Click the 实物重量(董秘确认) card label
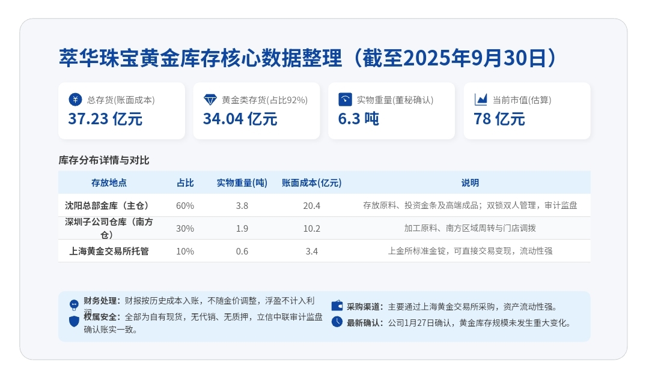The height and width of the screenshot is (380, 649). click(x=395, y=100)
